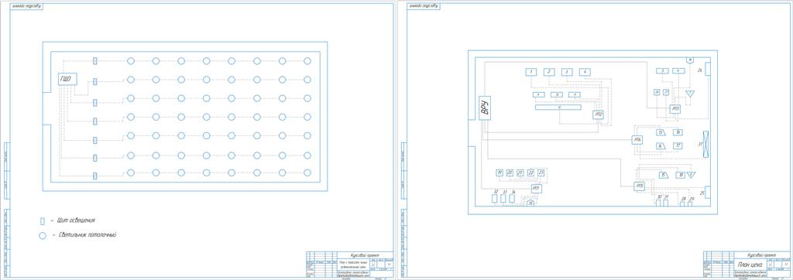Viewport: 793px width, 280px height.
Task: Select box 25 on right wall
Action: [x=708, y=192]
